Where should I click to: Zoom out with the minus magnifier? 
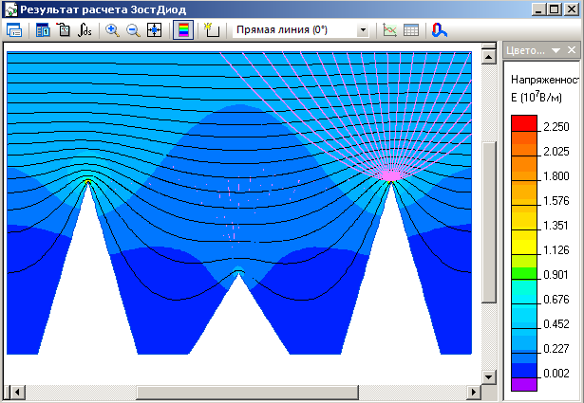[133, 30]
